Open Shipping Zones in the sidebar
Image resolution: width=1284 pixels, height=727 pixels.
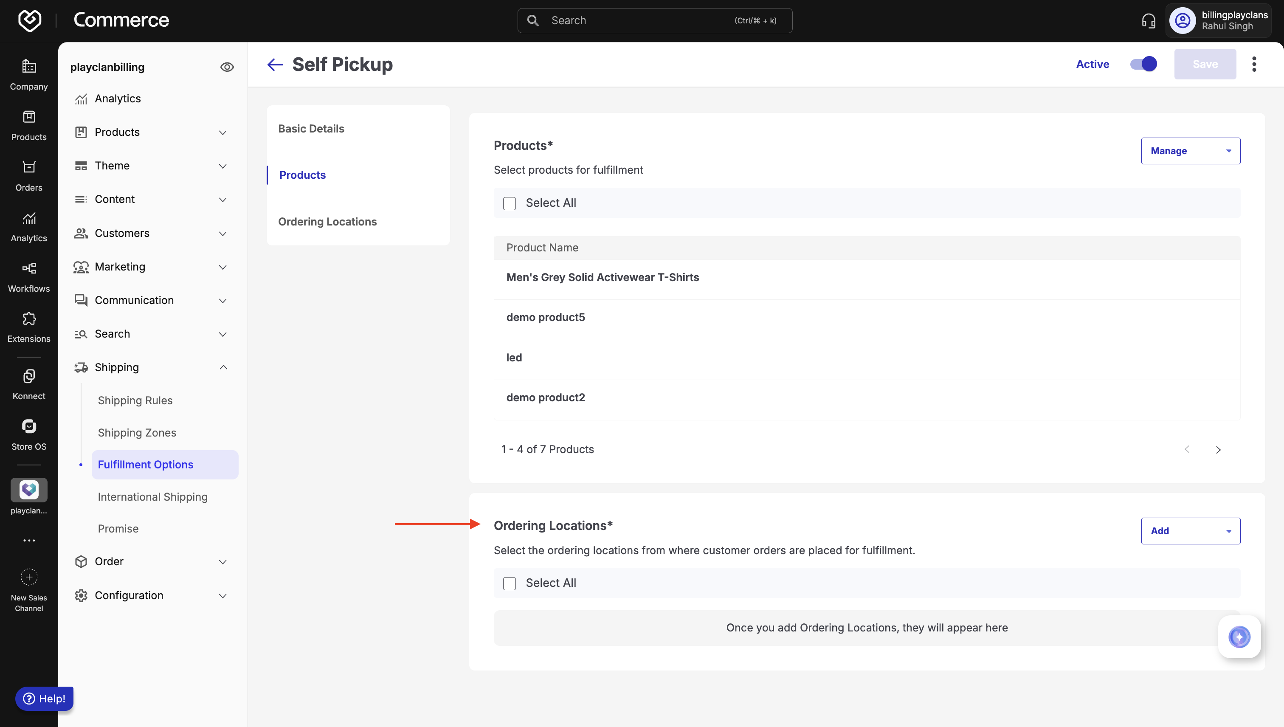pos(137,432)
